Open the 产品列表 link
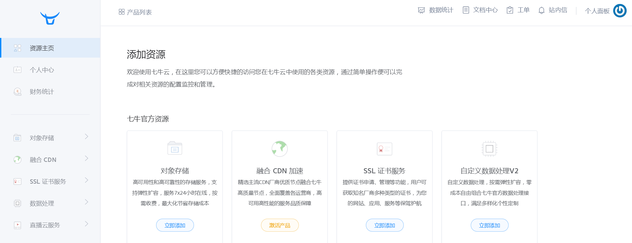Image resolution: width=632 pixels, height=243 pixels. click(139, 12)
